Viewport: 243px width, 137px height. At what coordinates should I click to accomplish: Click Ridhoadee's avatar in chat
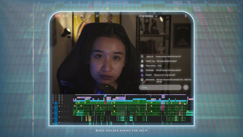click(x=142, y=70)
